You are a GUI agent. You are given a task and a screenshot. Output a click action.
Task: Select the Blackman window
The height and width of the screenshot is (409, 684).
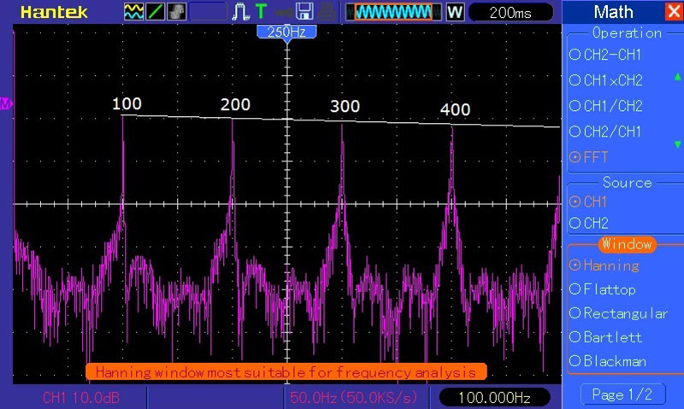click(608, 361)
